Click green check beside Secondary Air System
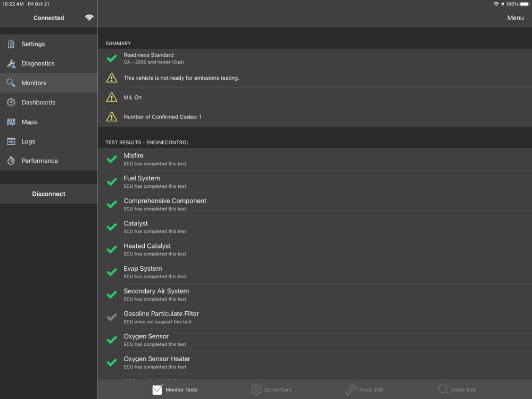The image size is (532, 399). (x=112, y=295)
